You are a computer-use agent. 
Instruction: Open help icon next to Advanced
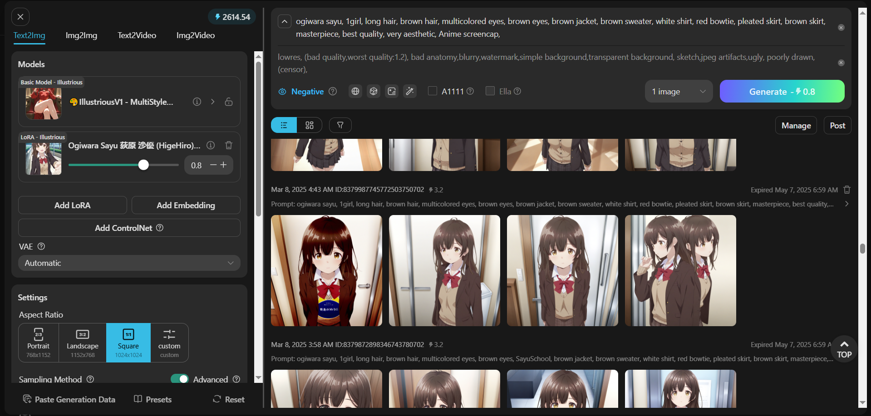(236, 379)
